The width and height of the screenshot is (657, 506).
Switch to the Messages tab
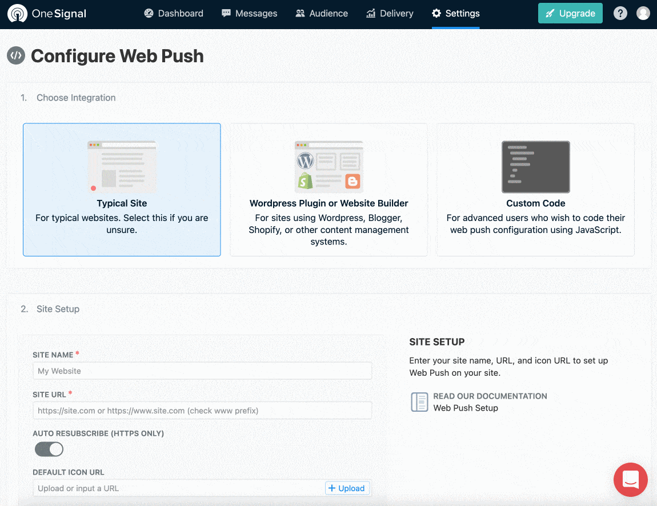(x=249, y=13)
